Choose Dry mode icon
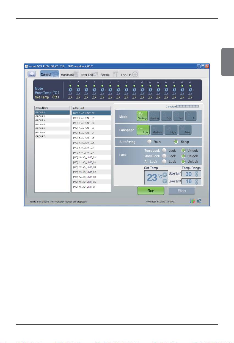The width and height of the screenshot is (234, 343). pyautogui.click(x=166, y=116)
